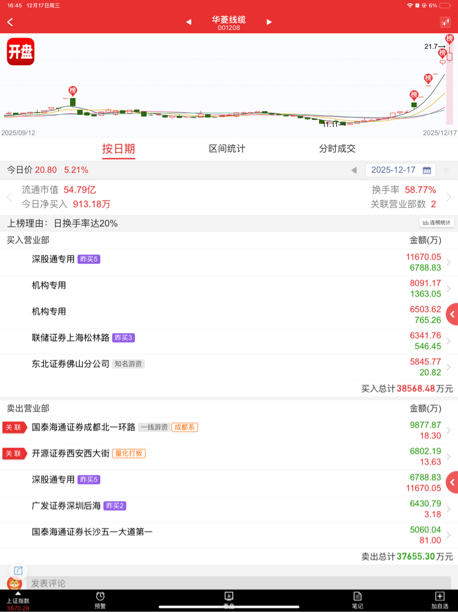Open 开源证券西安西大街 sell row
458x612 pixels.
[229, 457]
